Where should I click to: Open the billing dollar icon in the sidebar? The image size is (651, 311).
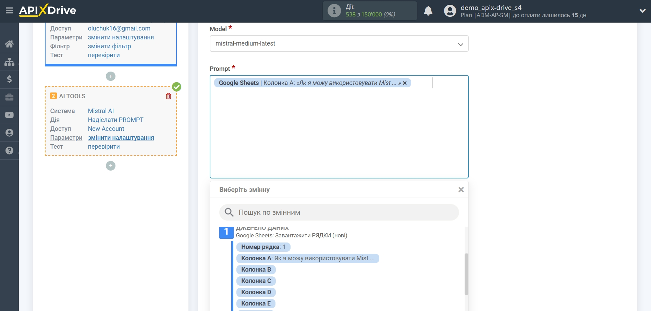[9, 79]
